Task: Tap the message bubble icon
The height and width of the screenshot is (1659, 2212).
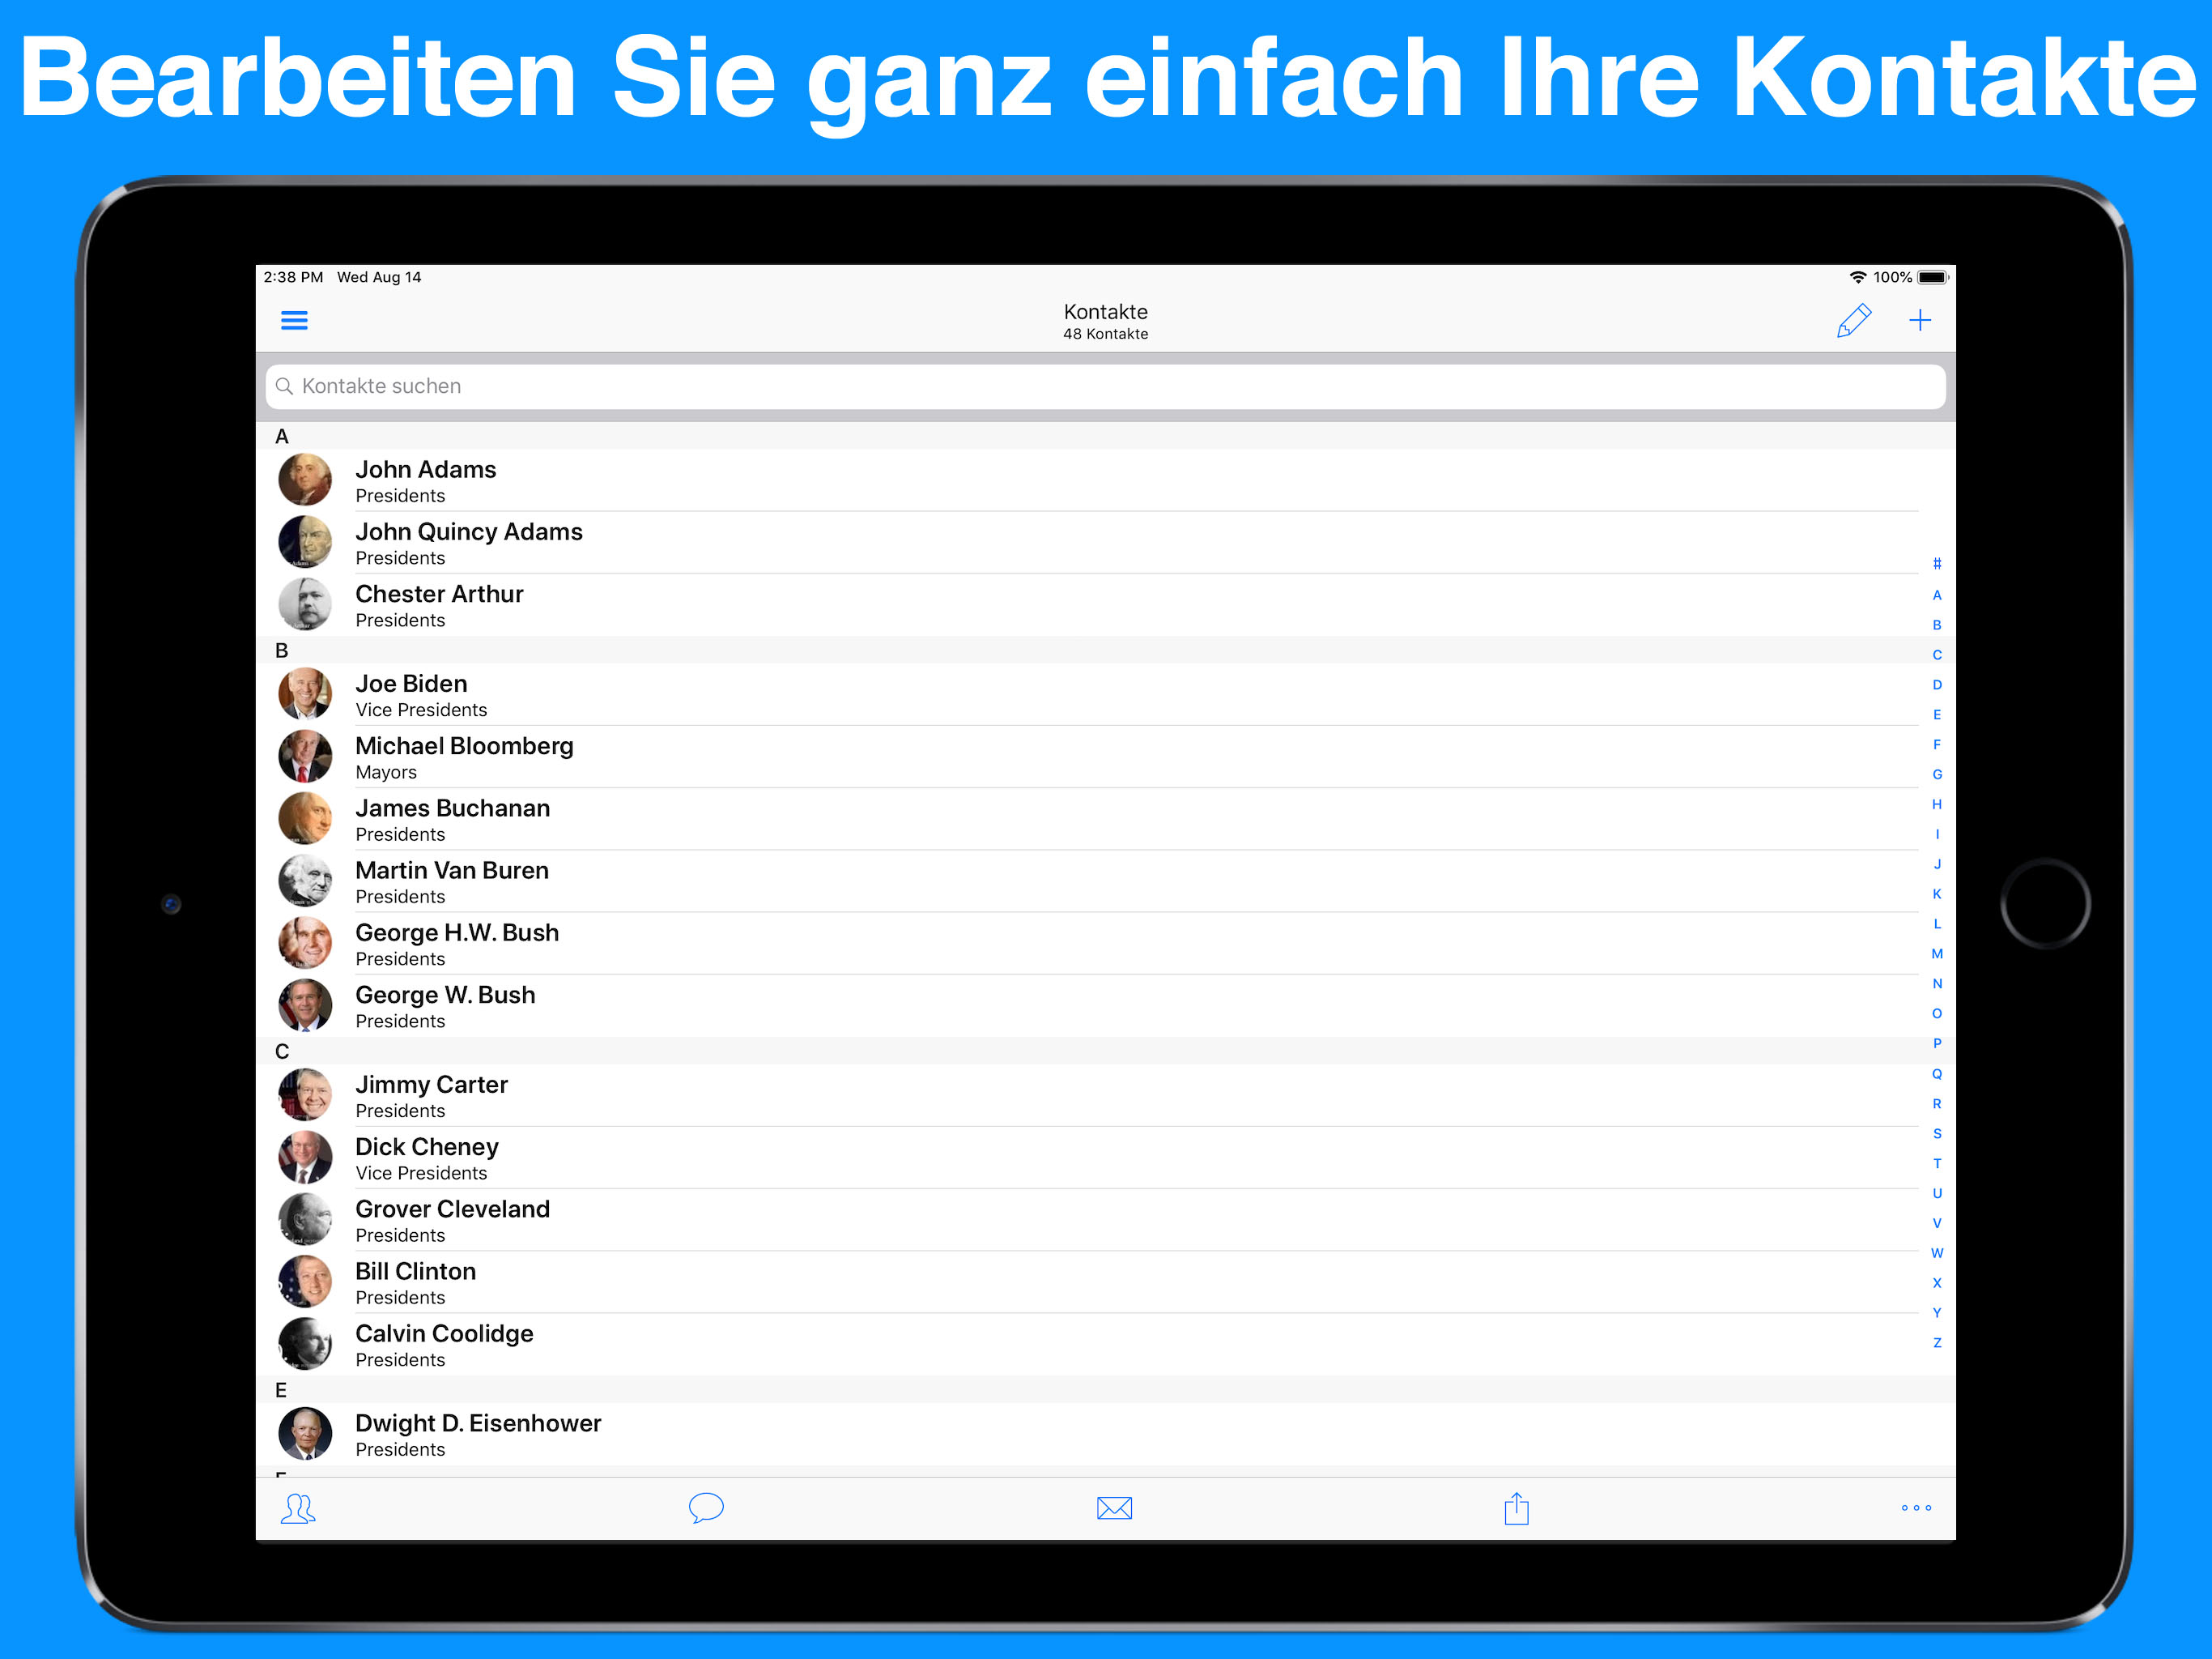Action: (706, 1508)
